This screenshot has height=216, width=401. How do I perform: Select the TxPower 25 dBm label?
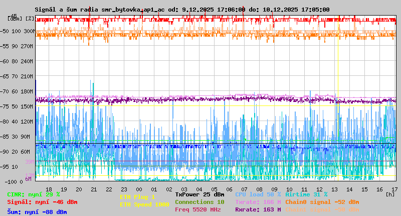click(x=199, y=194)
